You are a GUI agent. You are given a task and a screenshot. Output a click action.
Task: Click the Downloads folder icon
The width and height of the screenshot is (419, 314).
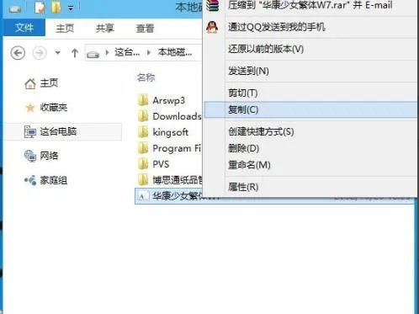pyautogui.click(x=143, y=116)
